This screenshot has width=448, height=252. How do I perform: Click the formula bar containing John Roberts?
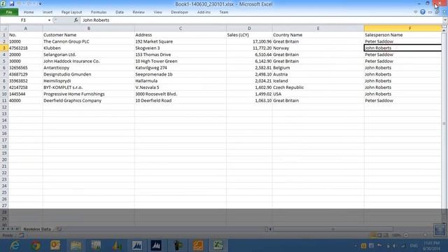261,20
